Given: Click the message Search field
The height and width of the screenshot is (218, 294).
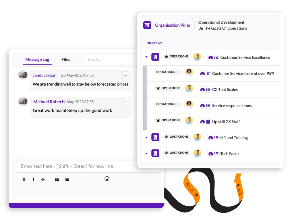Looking at the screenshot, I should pos(111,60).
